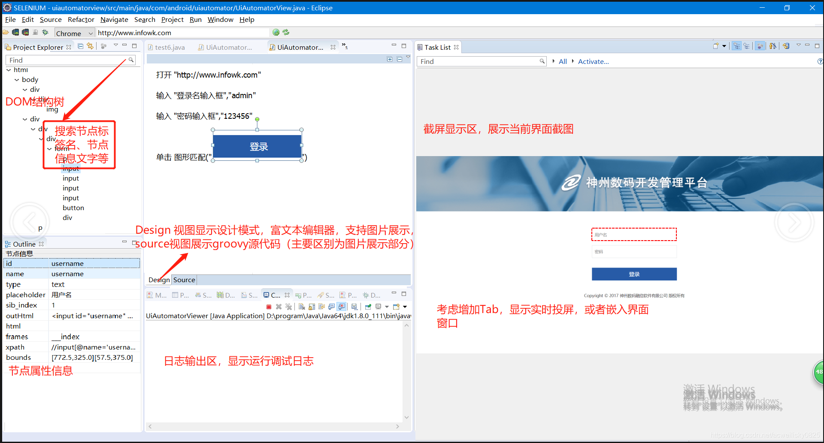Toggle Scheduled presentation in Task List
The image size is (824, 443).
click(x=747, y=46)
